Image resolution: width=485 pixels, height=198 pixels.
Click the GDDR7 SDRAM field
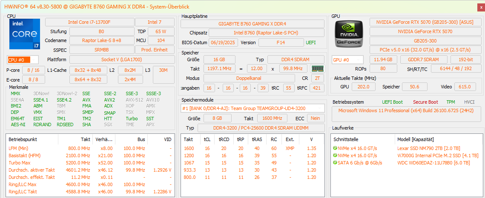424,59
